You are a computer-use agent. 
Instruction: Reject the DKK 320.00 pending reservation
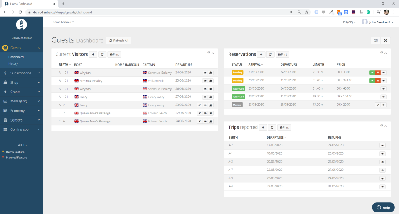pyautogui.click(x=378, y=80)
